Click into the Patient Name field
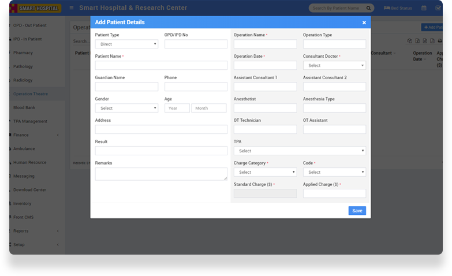This screenshot has height=276, width=452. [x=161, y=65]
